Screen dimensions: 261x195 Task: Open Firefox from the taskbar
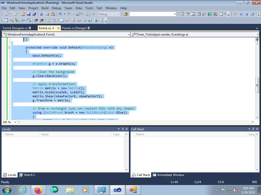click(38, 190)
